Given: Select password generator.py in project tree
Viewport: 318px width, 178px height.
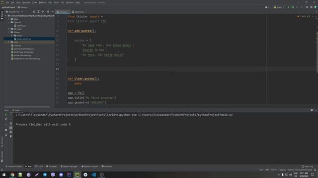Looking at the screenshot, I should pyautogui.click(x=23, y=48).
